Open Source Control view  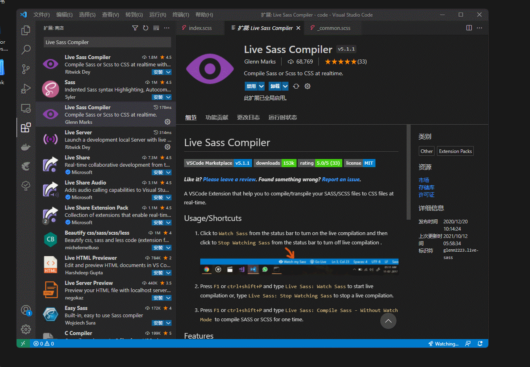(26, 69)
